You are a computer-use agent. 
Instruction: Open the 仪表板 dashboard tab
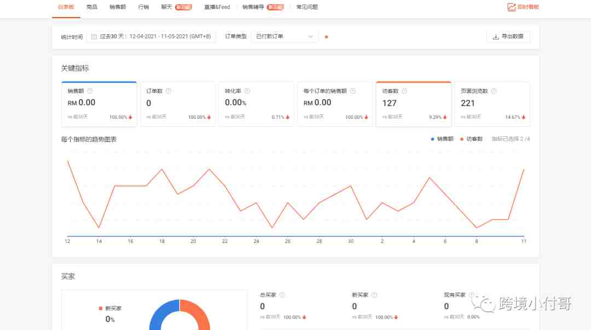pyautogui.click(x=66, y=7)
